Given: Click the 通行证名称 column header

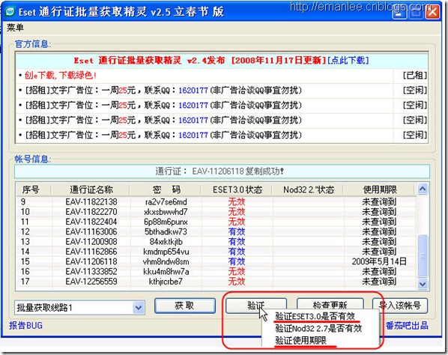Looking at the screenshot, I should [91, 189].
